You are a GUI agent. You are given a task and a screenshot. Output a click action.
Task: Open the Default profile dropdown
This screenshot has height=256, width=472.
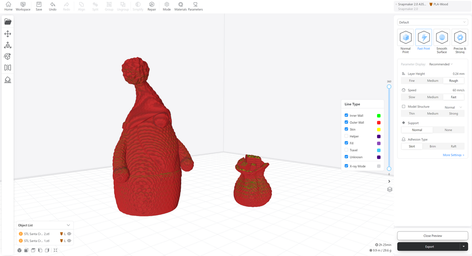[432, 22]
